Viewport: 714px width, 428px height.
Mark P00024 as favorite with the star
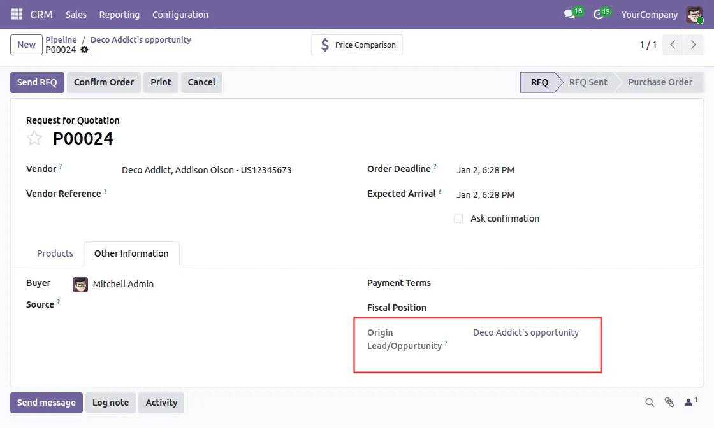34,138
